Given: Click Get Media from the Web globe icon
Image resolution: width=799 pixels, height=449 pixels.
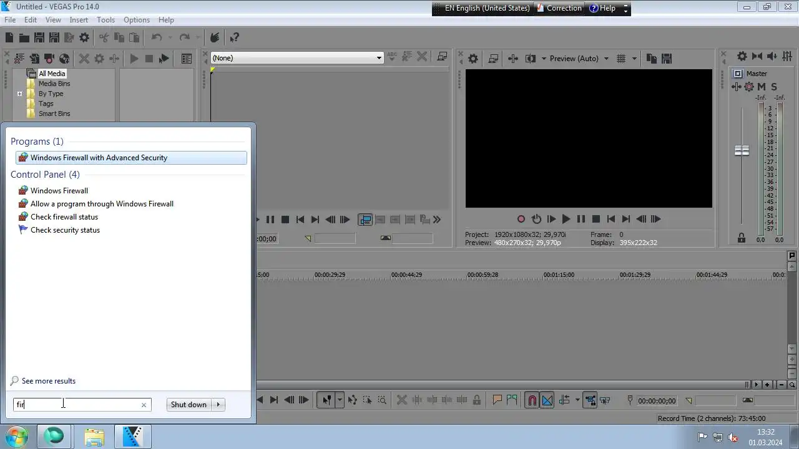Looking at the screenshot, I should point(64,59).
